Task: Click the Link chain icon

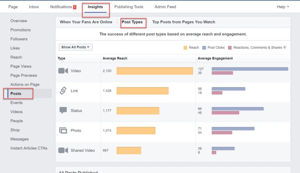Action: [x=62, y=91]
